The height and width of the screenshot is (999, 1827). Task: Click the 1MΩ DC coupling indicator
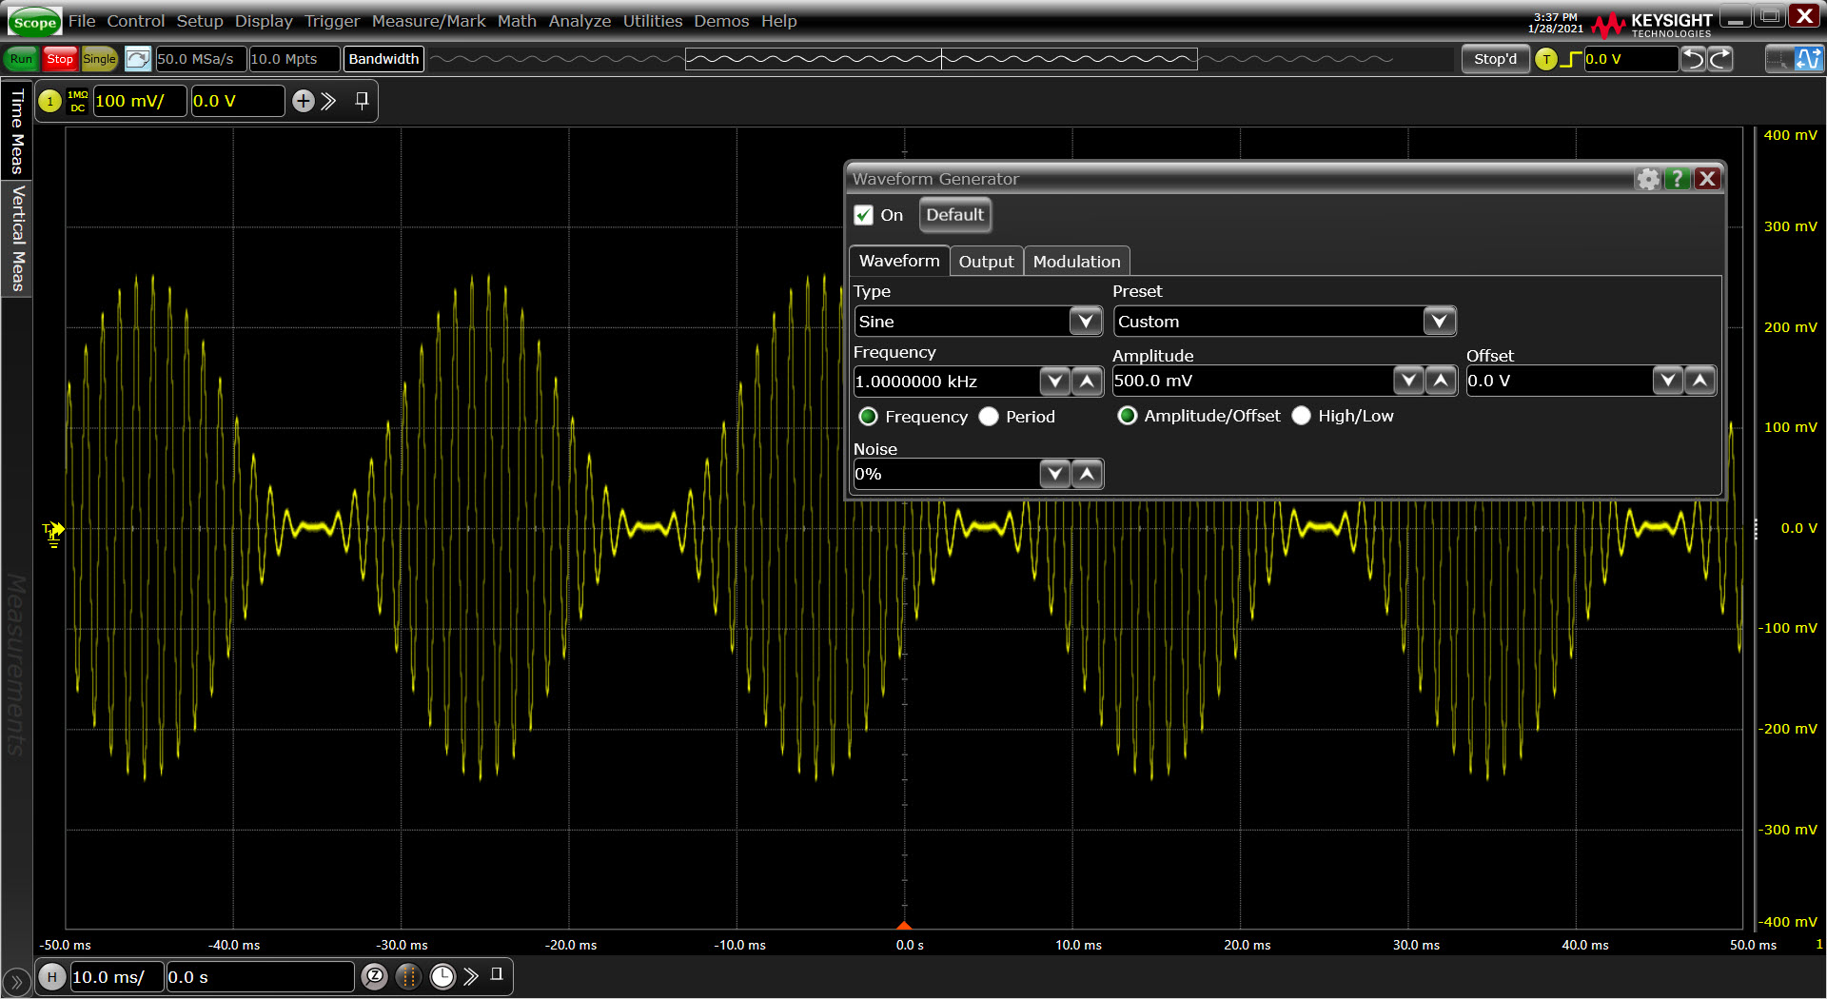pos(78,101)
